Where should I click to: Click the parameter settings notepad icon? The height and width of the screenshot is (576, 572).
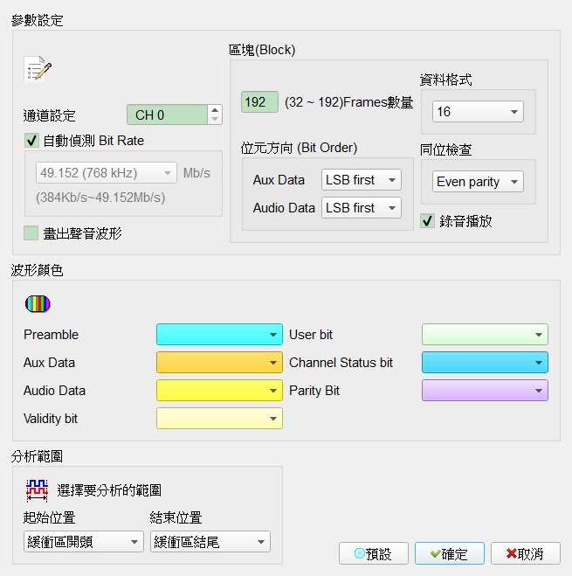pos(38,69)
